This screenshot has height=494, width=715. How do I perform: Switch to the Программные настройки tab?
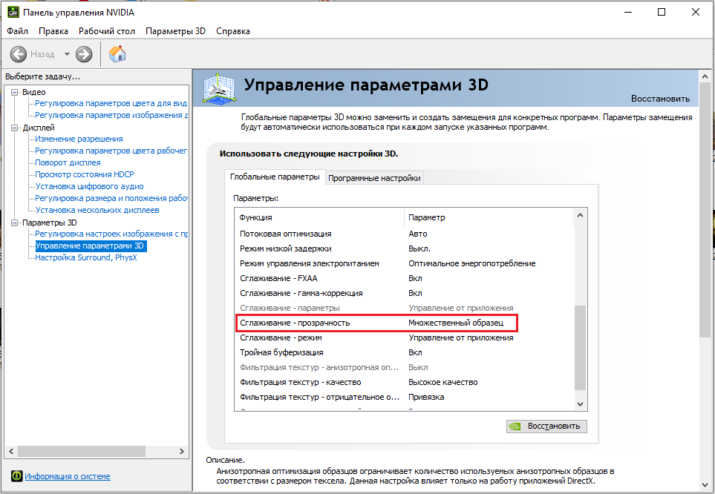point(374,178)
